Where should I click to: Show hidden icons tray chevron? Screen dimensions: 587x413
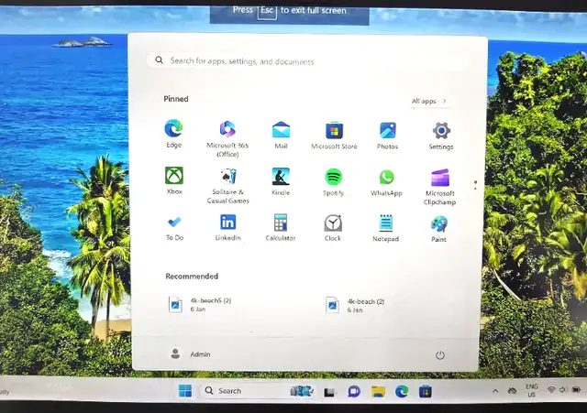pos(495,391)
